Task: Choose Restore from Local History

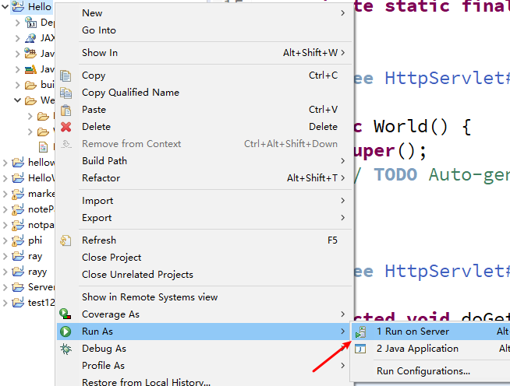Action: point(205,382)
